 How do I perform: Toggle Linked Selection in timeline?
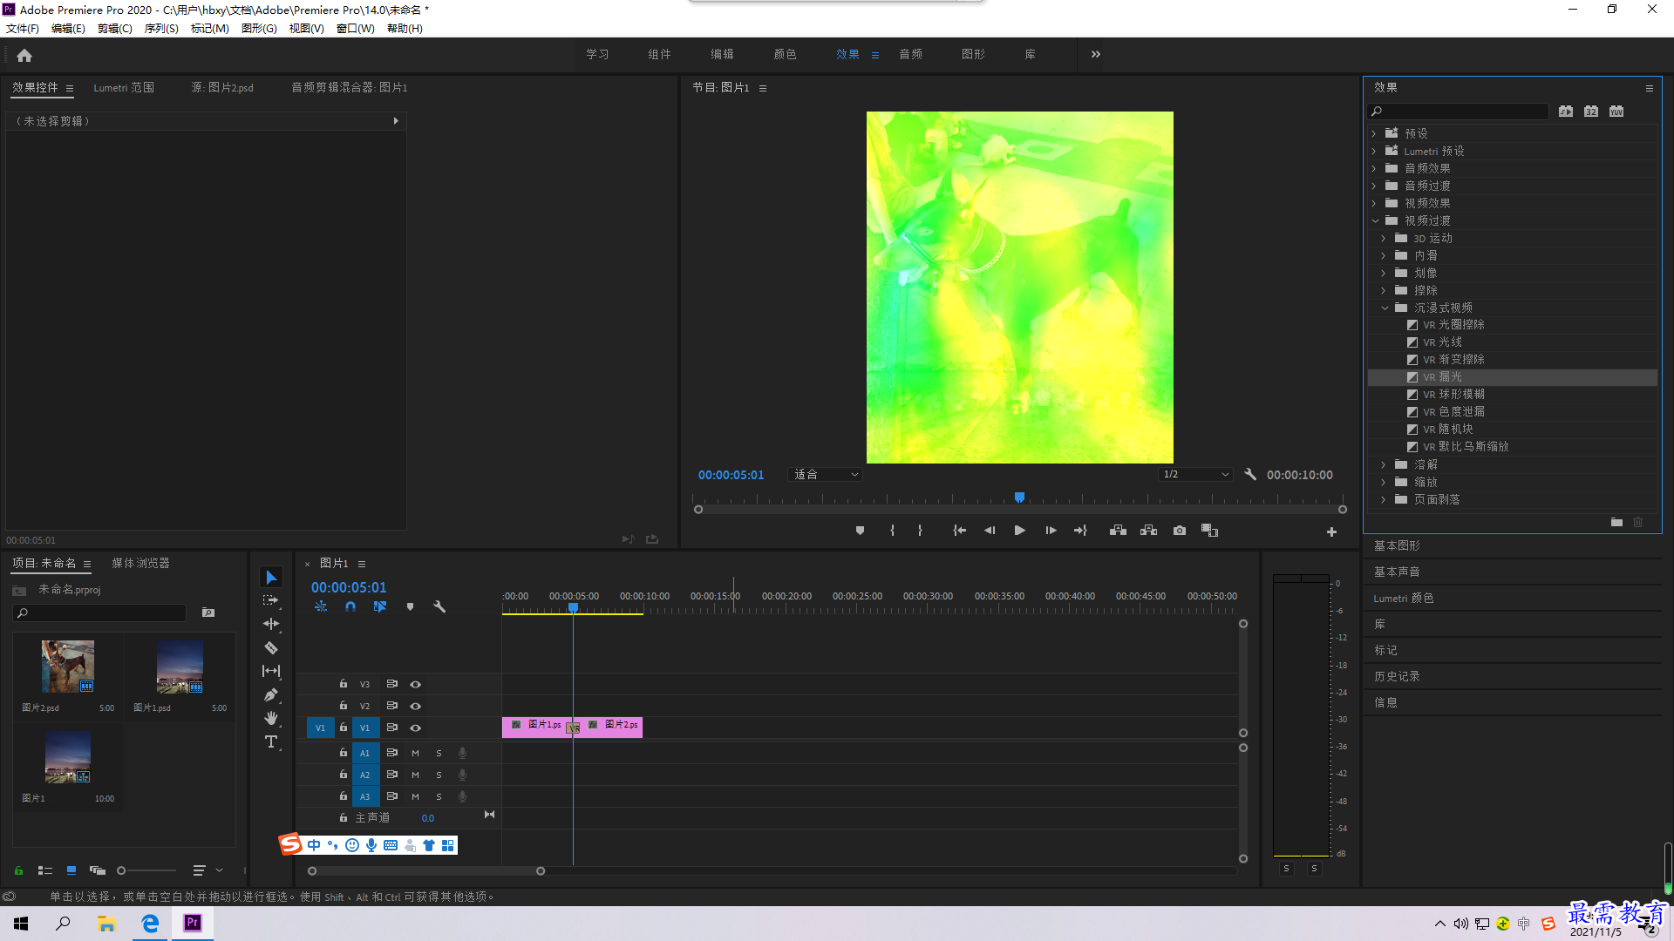(380, 606)
